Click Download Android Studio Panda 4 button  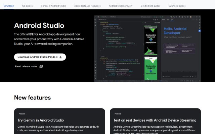coord(40,57)
